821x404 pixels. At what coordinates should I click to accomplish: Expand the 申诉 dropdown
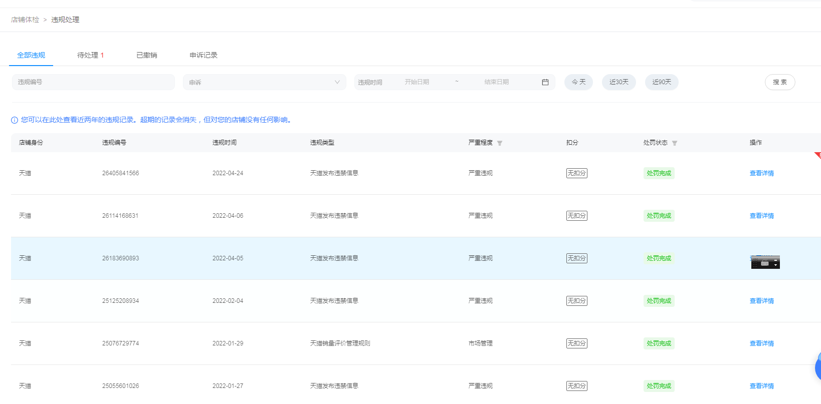point(264,82)
